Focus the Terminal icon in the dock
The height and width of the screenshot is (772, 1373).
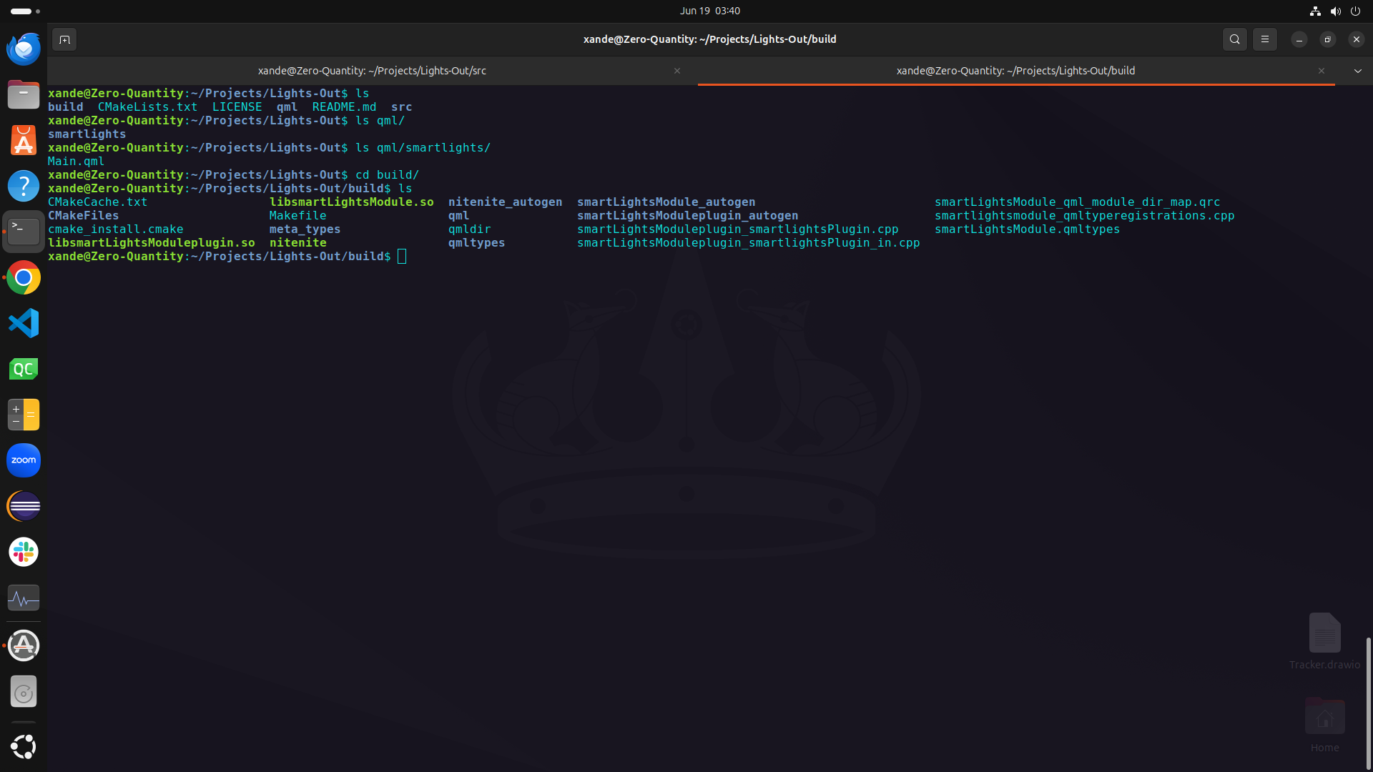click(x=24, y=232)
